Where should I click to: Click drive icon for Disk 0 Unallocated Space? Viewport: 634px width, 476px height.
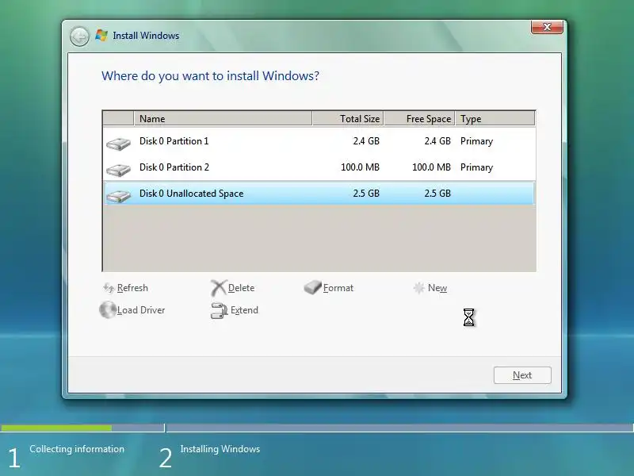pyautogui.click(x=118, y=196)
